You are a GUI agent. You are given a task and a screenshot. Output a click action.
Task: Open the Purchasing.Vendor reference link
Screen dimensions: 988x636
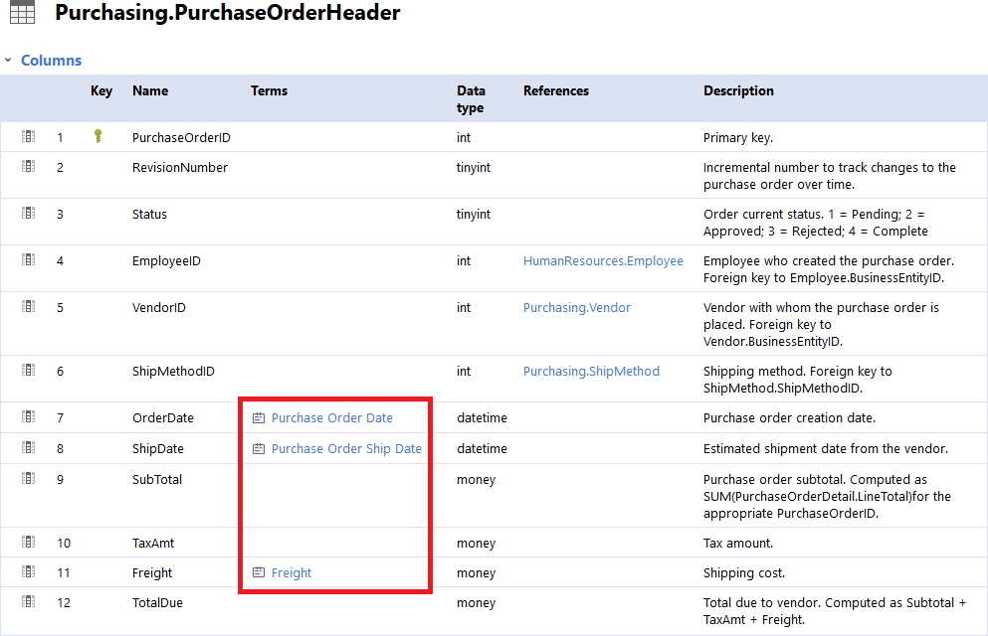(577, 308)
